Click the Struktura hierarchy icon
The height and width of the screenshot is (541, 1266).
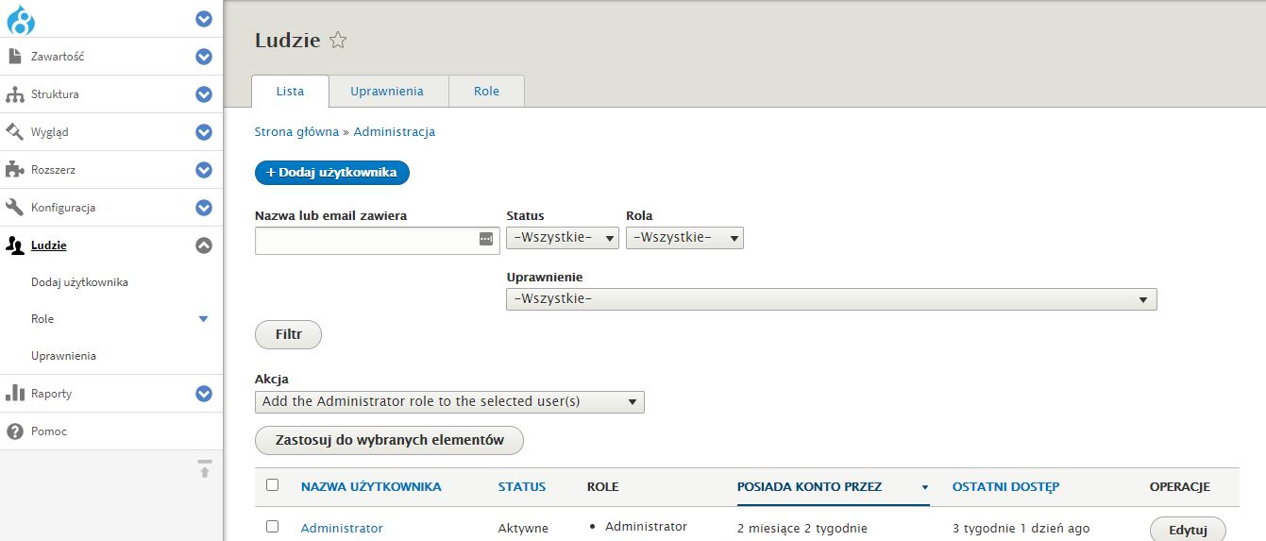pyautogui.click(x=14, y=94)
